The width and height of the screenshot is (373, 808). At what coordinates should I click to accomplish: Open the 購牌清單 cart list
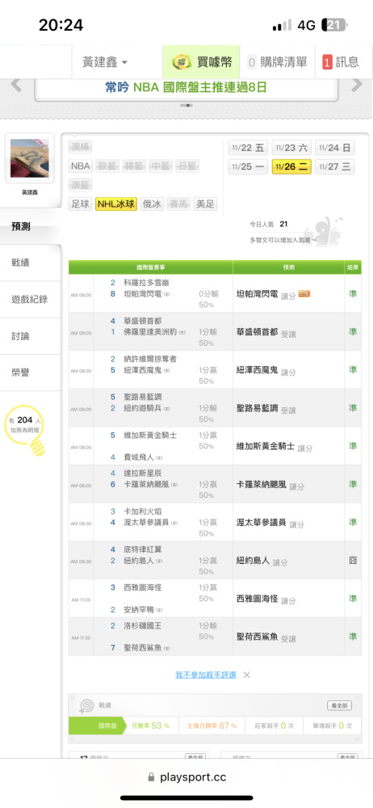[x=278, y=62]
